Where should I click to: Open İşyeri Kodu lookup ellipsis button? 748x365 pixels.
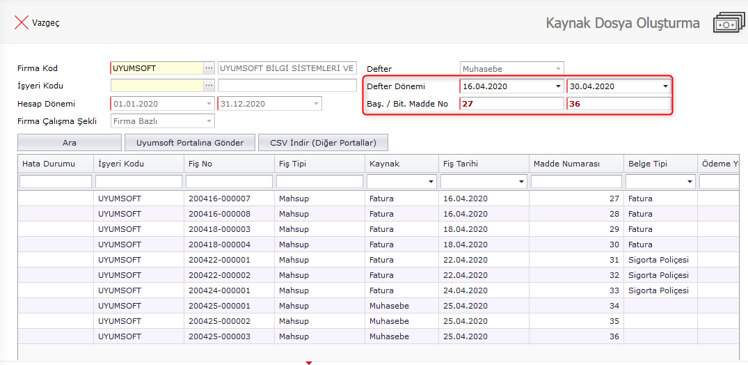[x=209, y=86]
